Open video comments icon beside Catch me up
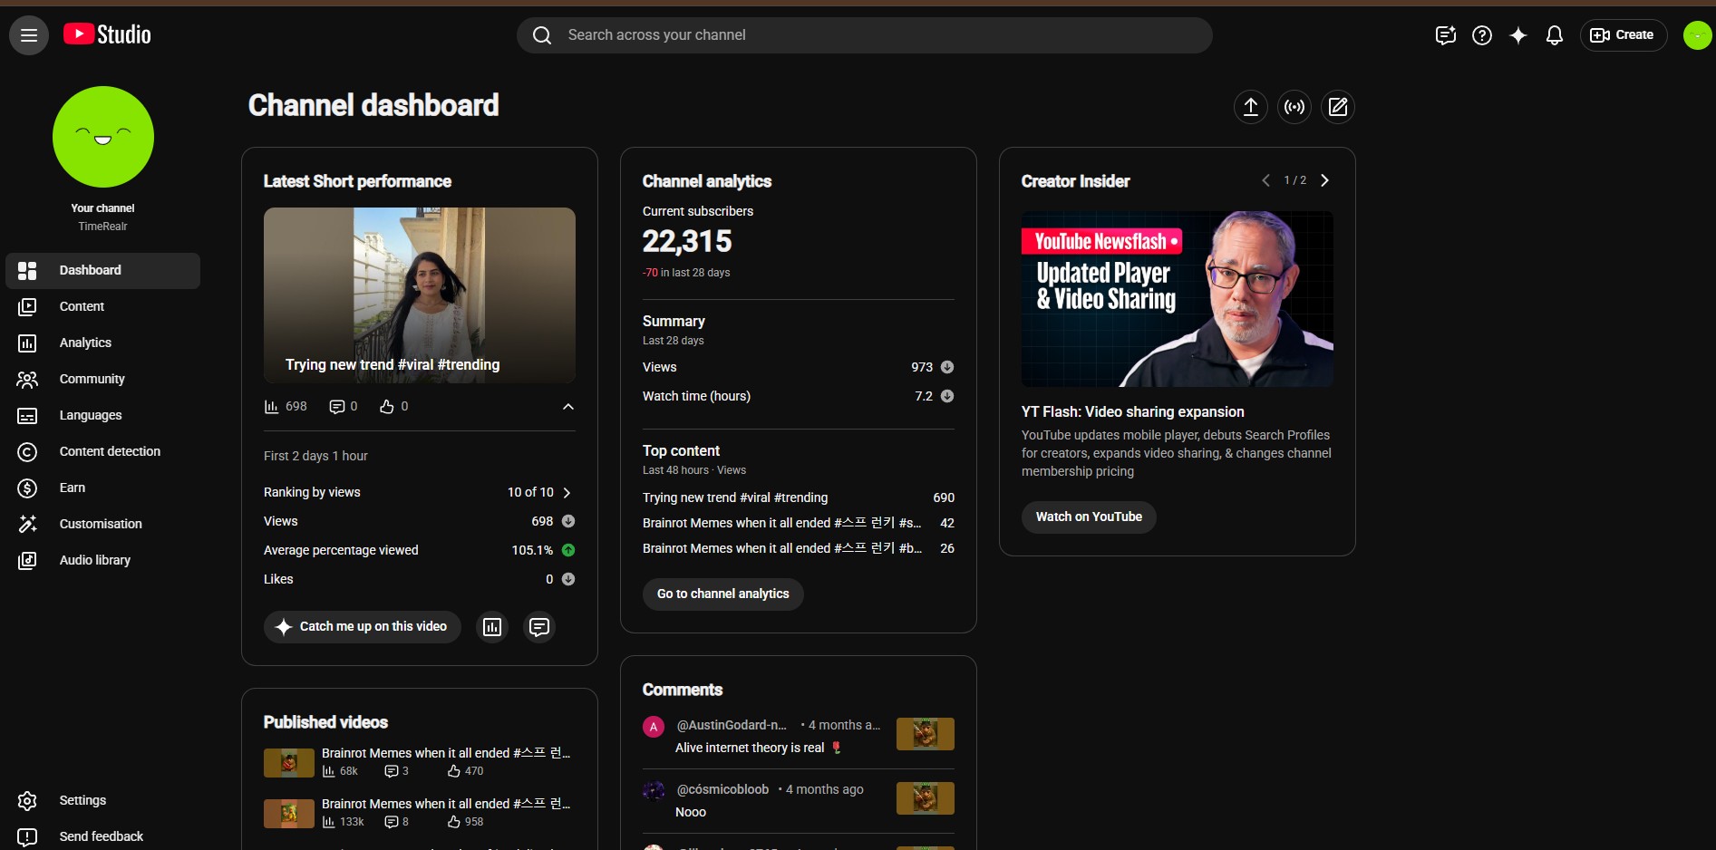The width and height of the screenshot is (1716, 850). 539,627
